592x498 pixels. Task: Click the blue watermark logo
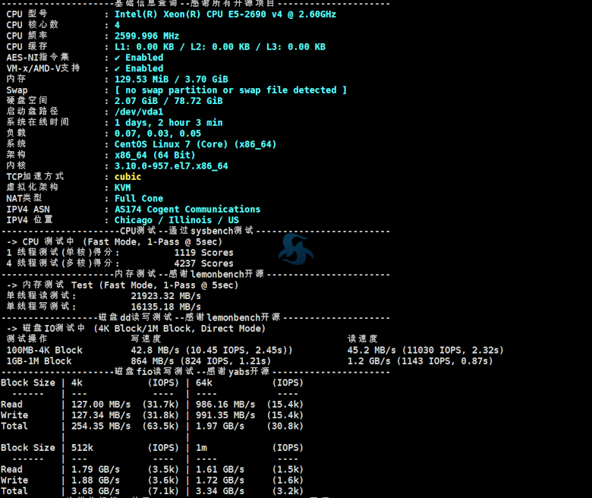tap(295, 248)
